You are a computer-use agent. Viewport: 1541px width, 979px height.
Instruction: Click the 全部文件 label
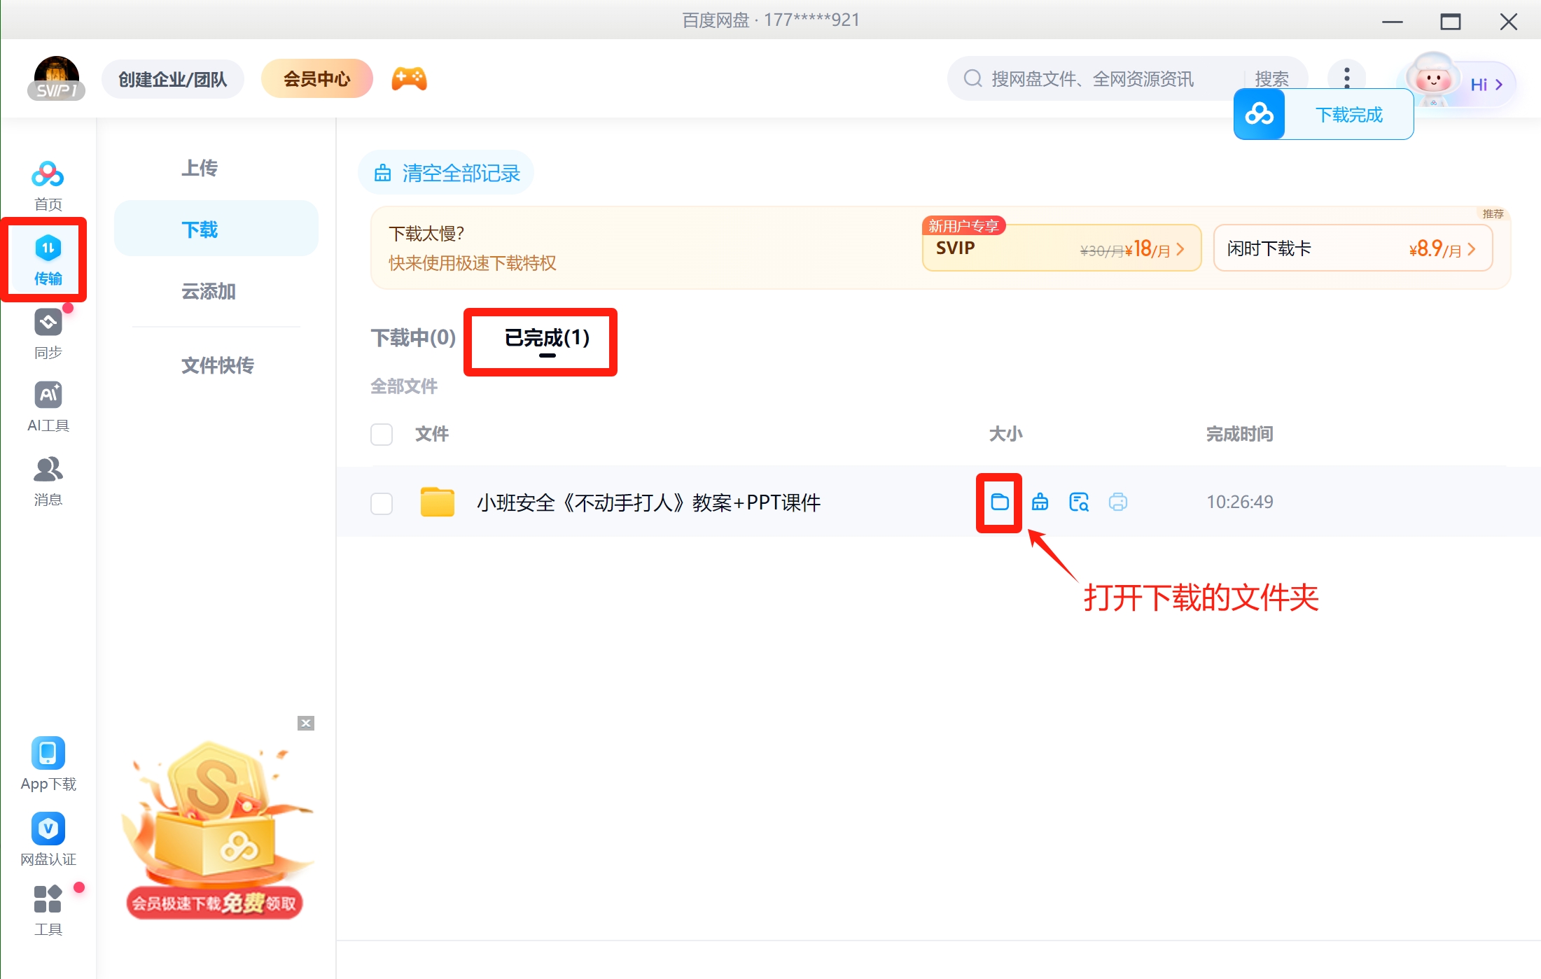404,386
